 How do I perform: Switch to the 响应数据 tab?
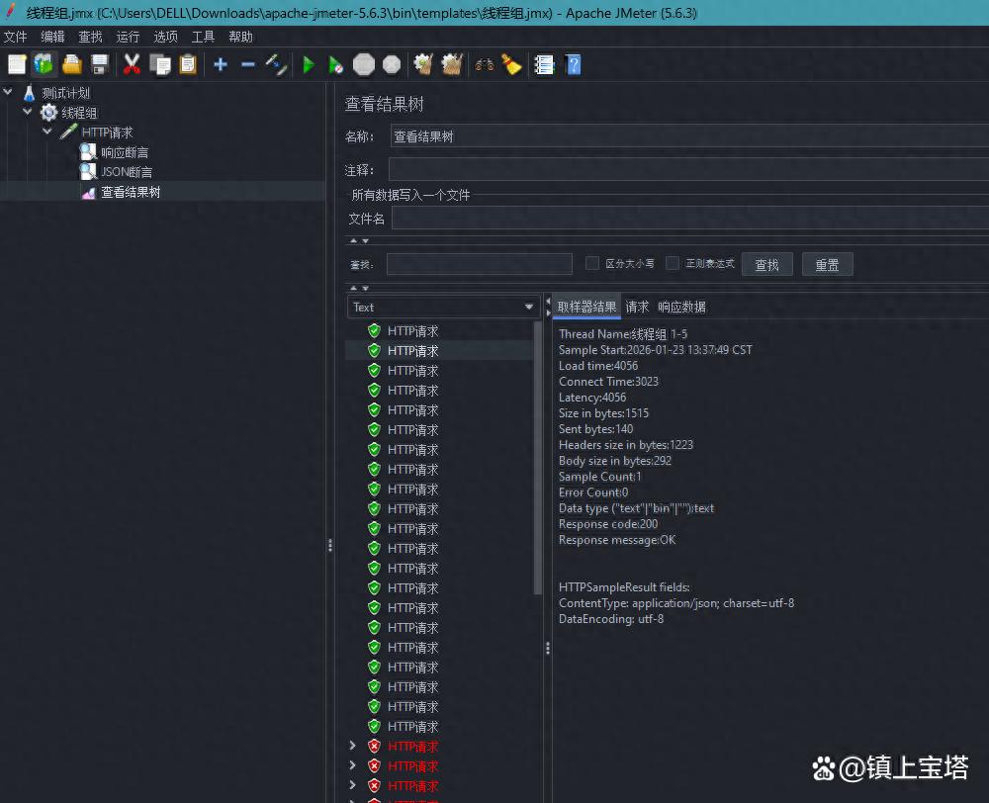pos(681,307)
